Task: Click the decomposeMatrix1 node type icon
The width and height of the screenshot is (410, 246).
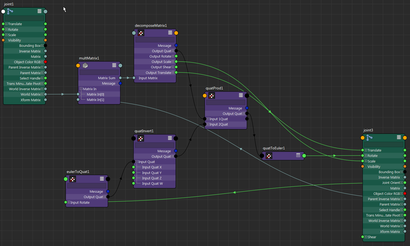Action: (141, 33)
